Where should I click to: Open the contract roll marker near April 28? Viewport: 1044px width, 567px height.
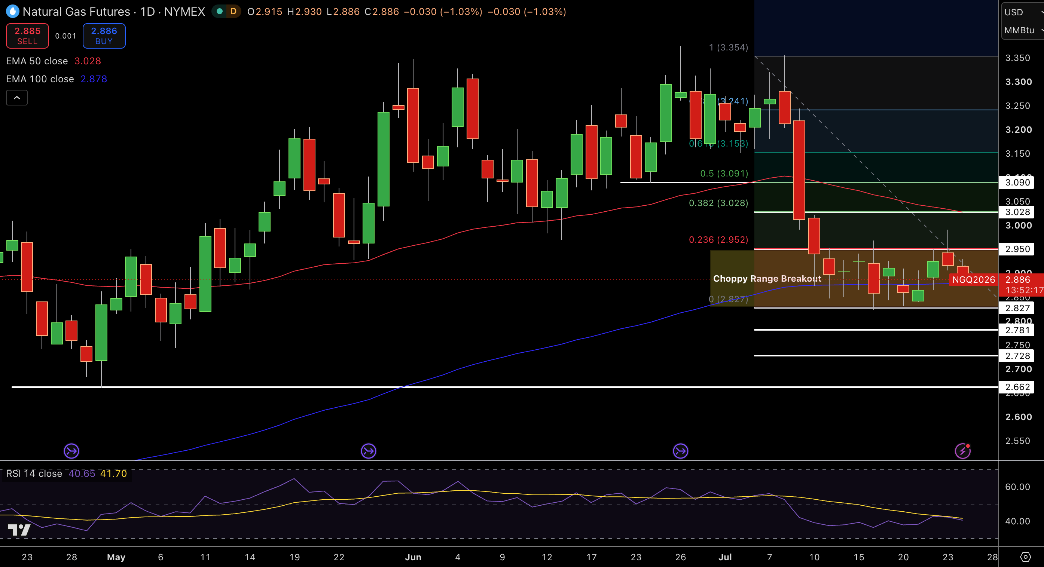click(x=71, y=451)
